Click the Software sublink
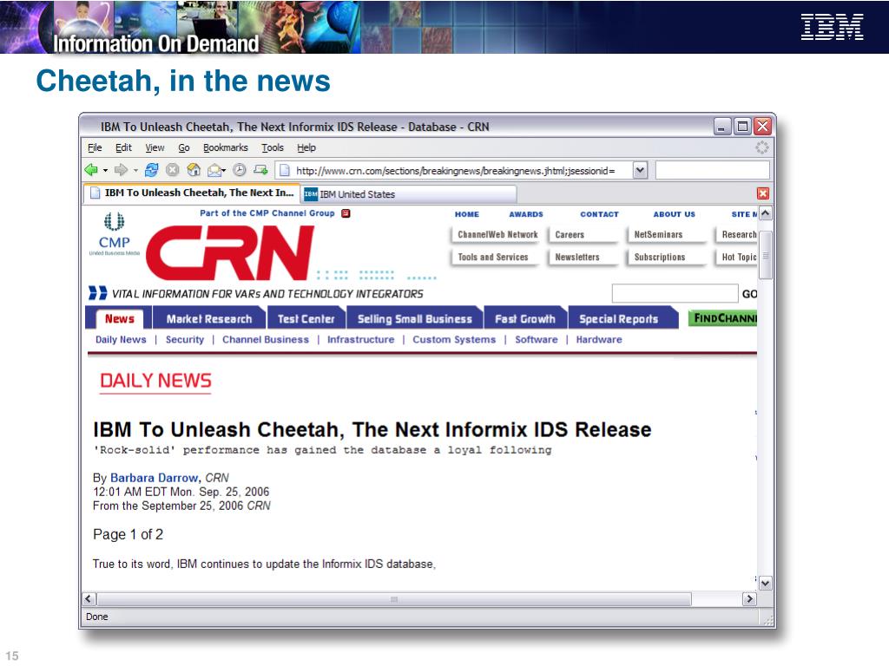The image size is (889, 666). [x=537, y=340]
